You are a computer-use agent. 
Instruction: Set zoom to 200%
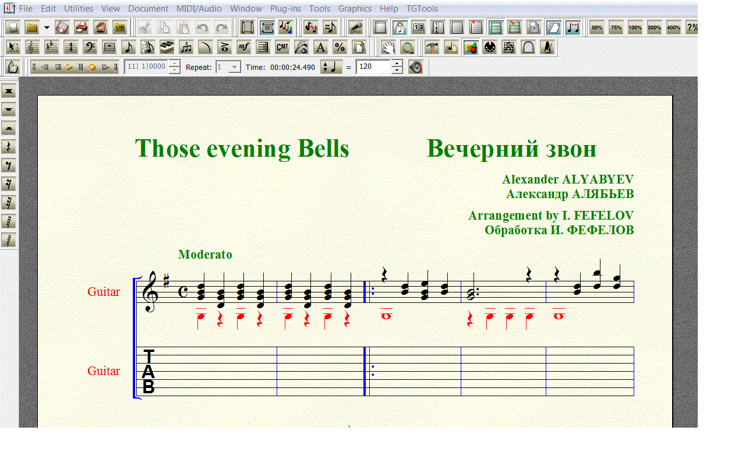tap(655, 27)
